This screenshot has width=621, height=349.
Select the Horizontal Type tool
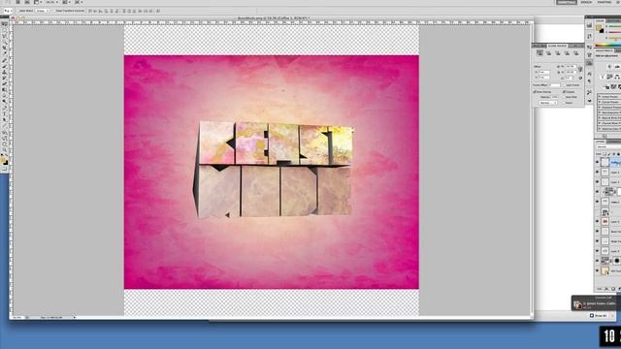coord(4,114)
